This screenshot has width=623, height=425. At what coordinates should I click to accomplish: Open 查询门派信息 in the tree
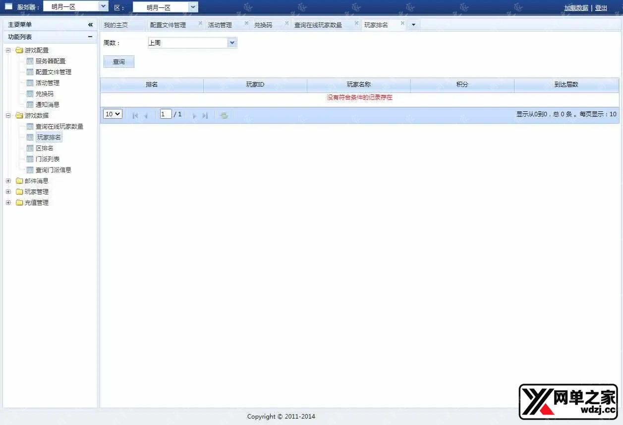click(54, 170)
